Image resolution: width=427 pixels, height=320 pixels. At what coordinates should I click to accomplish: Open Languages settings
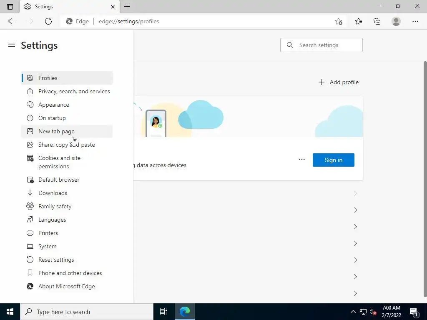click(x=67, y=220)
